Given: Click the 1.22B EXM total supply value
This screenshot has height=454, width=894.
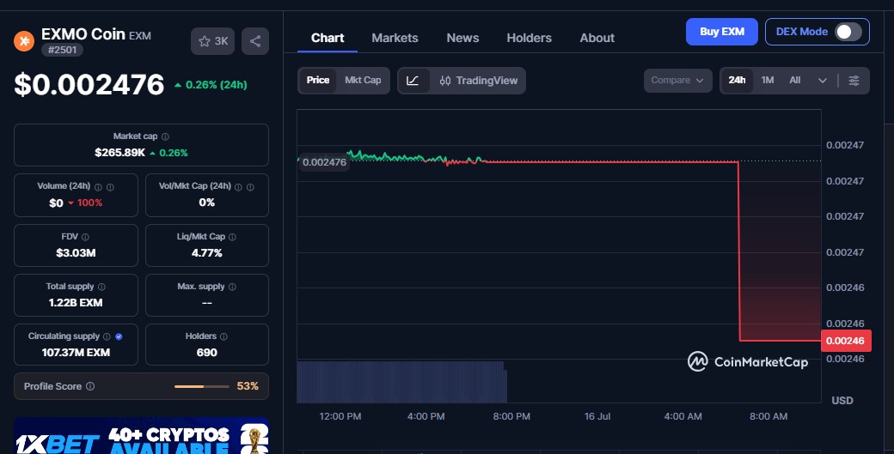Looking at the screenshot, I should pyautogui.click(x=76, y=303).
